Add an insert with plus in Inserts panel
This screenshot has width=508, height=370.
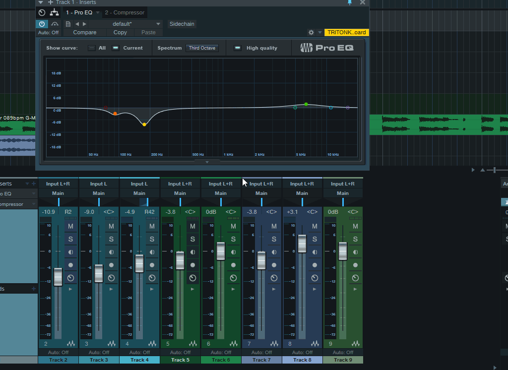click(34, 184)
